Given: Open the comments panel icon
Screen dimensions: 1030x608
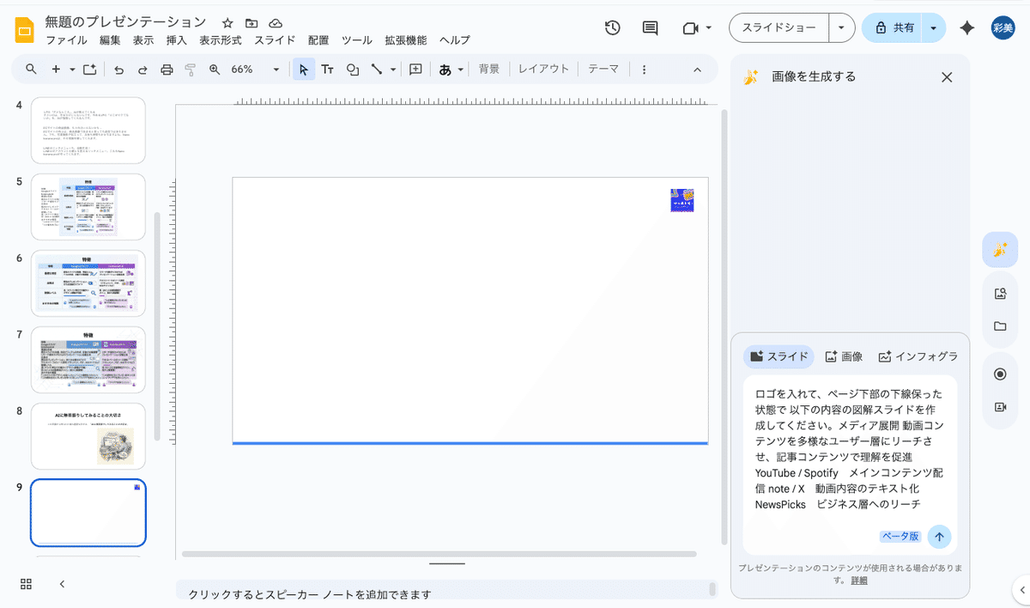Looking at the screenshot, I should pyautogui.click(x=651, y=27).
